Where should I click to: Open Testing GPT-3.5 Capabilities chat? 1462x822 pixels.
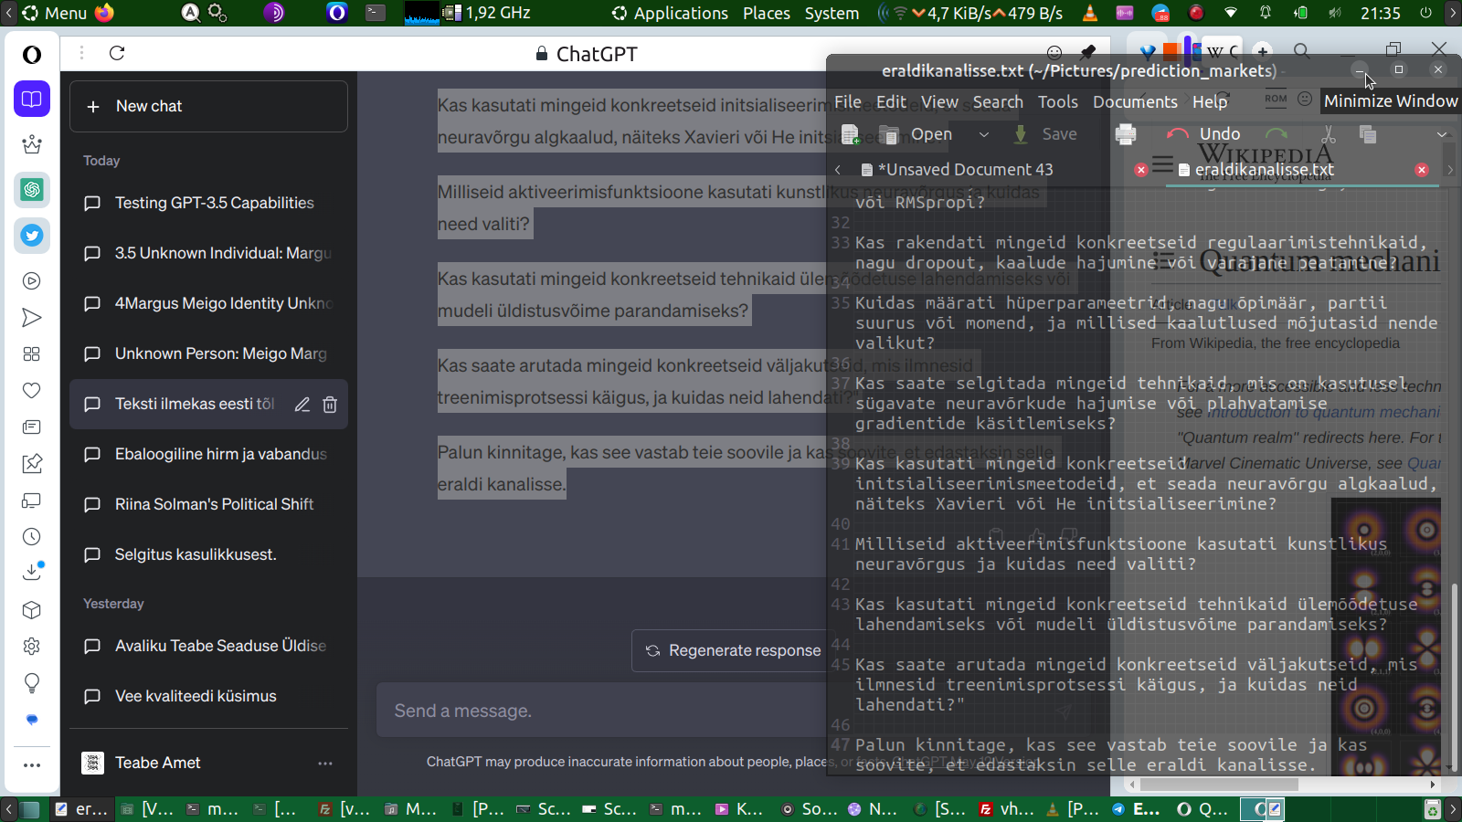208,203
